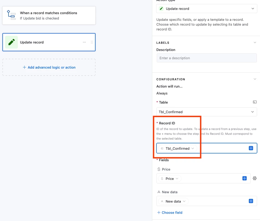Click the trigger conditions tree icon
Image resolution: width=260 pixels, height=221 pixels.
(x=11, y=15)
